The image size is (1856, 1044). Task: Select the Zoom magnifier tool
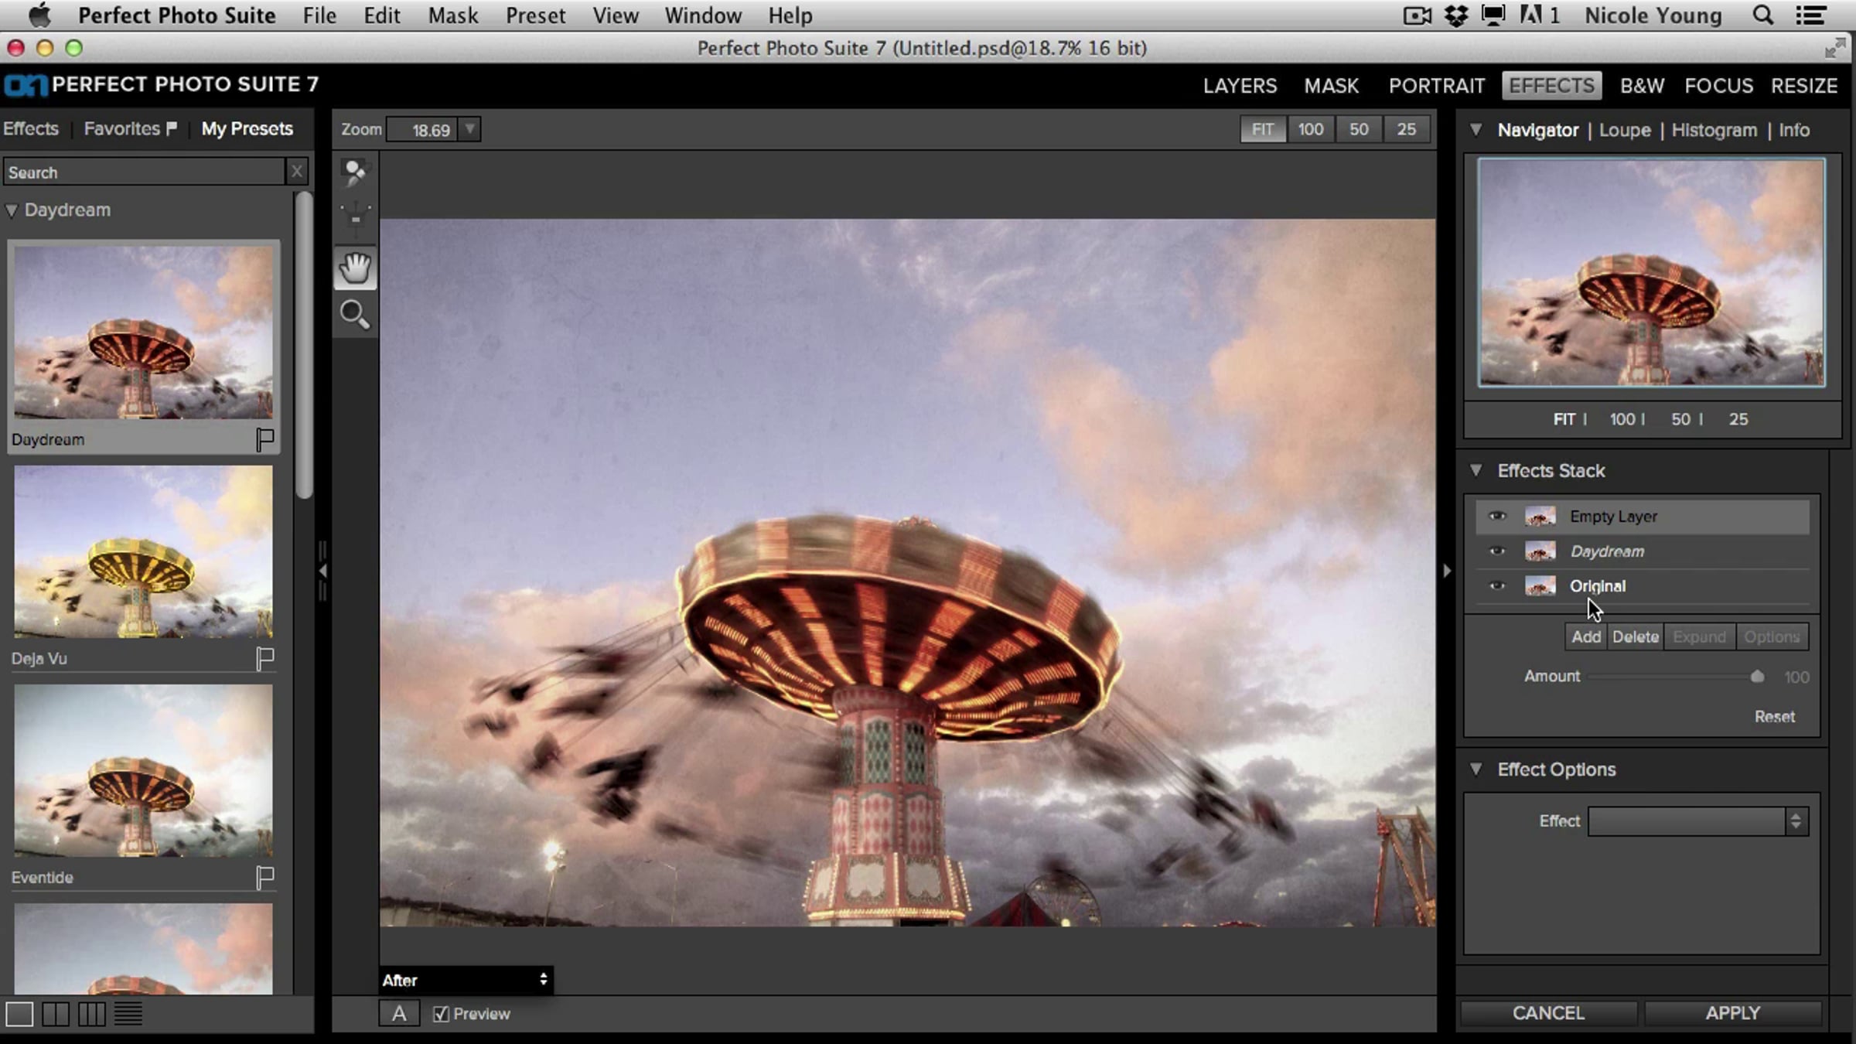click(x=355, y=315)
